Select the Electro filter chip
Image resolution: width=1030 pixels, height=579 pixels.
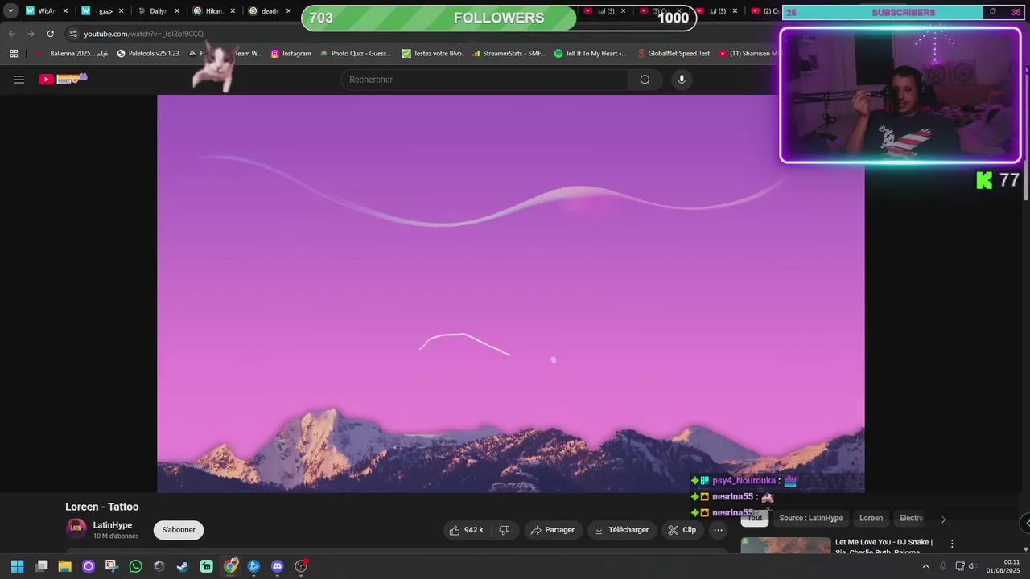pyautogui.click(x=911, y=519)
